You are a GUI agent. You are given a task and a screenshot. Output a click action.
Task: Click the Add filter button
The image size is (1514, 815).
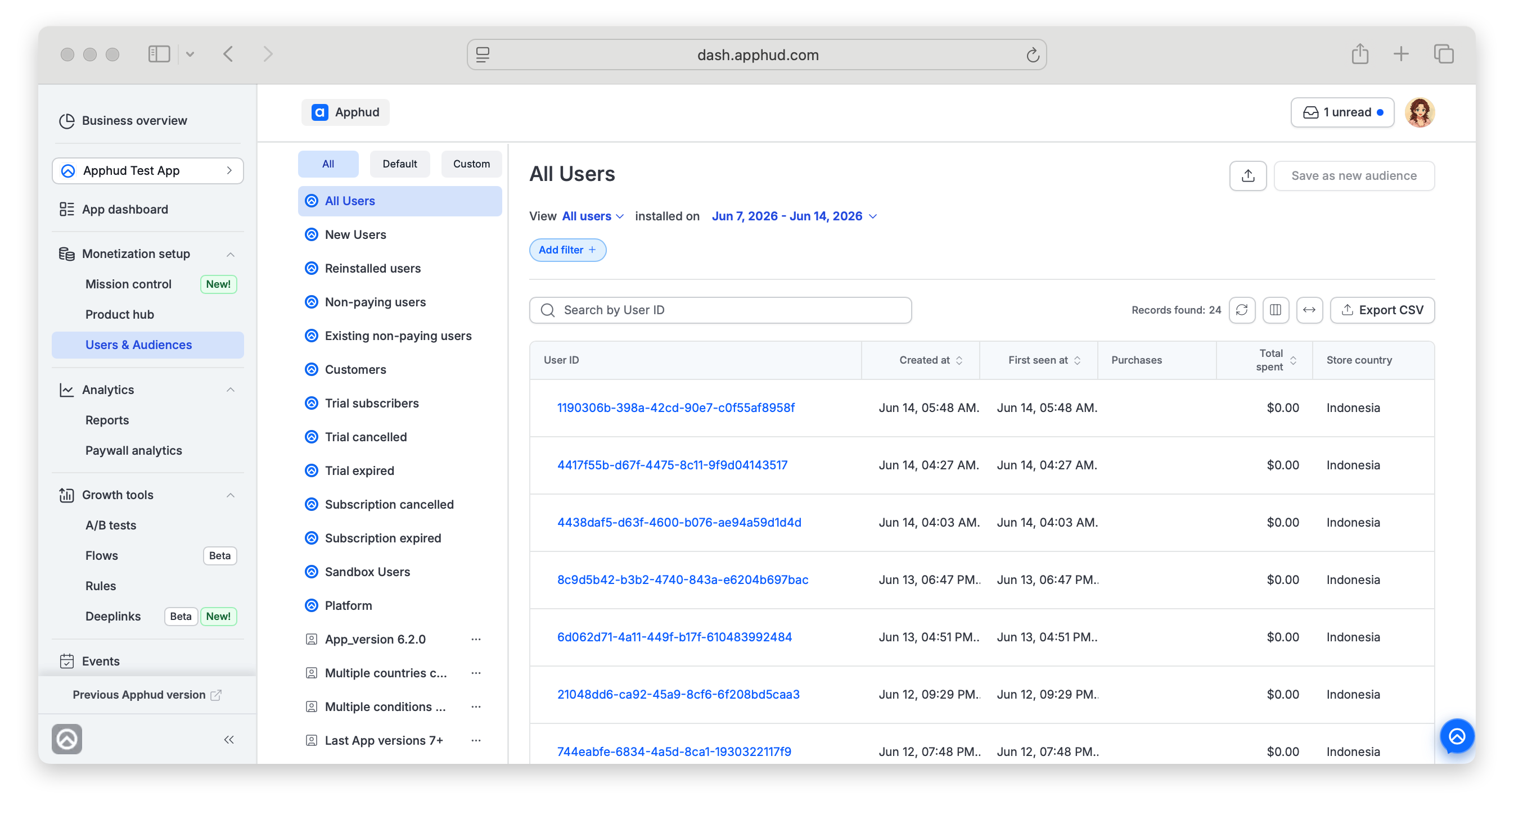[x=567, y=250]
